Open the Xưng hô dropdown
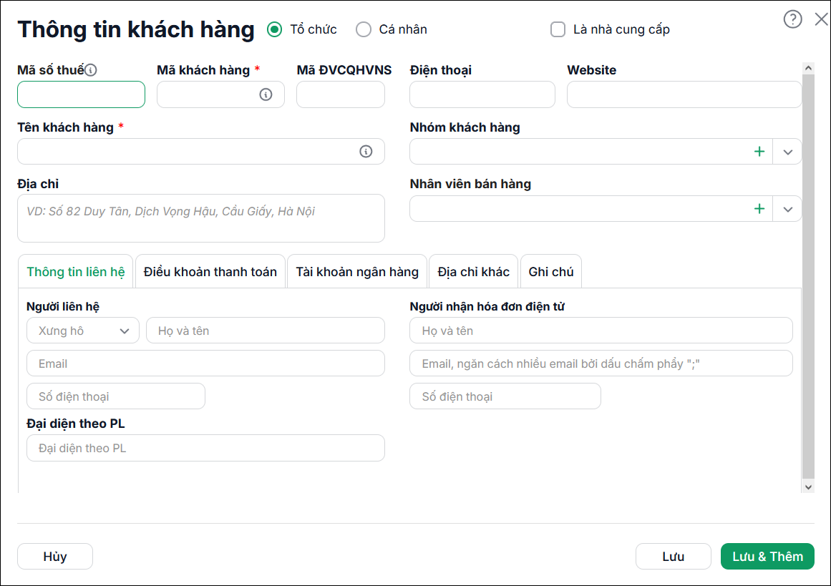Viewport: 831px width, 586px height. click(x=83, y=331)
